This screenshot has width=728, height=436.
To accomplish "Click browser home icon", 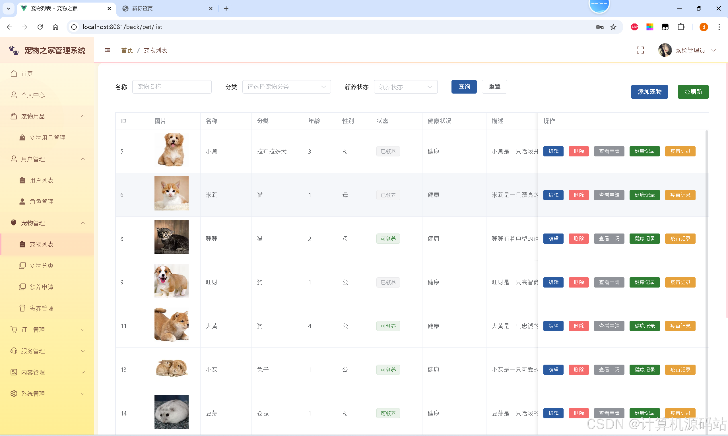I will click(55, 27).
